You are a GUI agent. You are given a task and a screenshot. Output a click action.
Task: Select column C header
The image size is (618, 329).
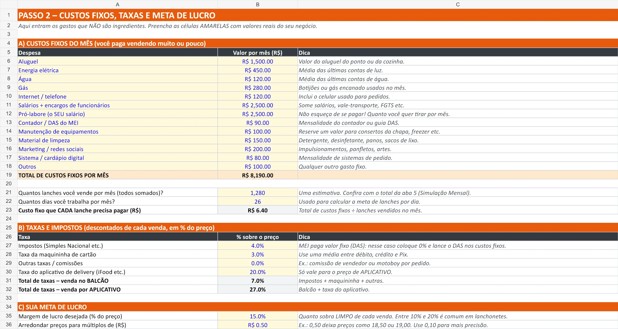coord(458,4)
